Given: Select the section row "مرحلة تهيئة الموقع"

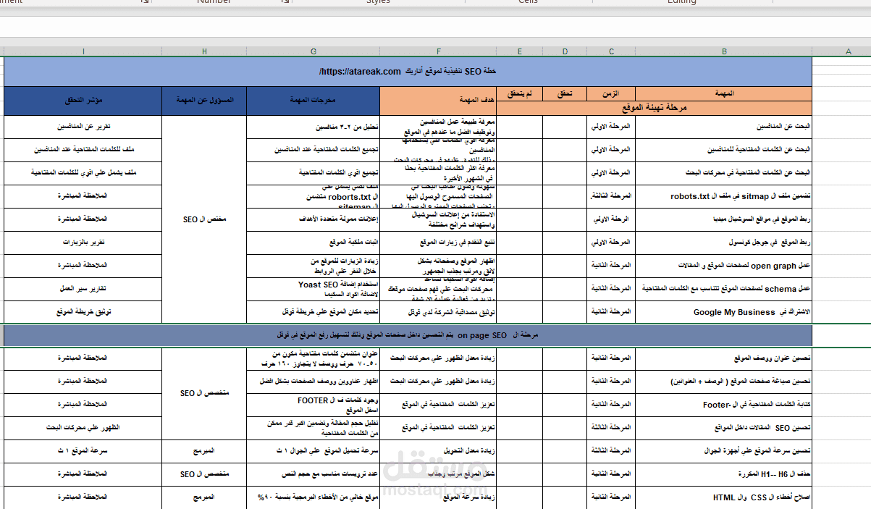Looking at the screenshot, I should click(x=655, y=108).
